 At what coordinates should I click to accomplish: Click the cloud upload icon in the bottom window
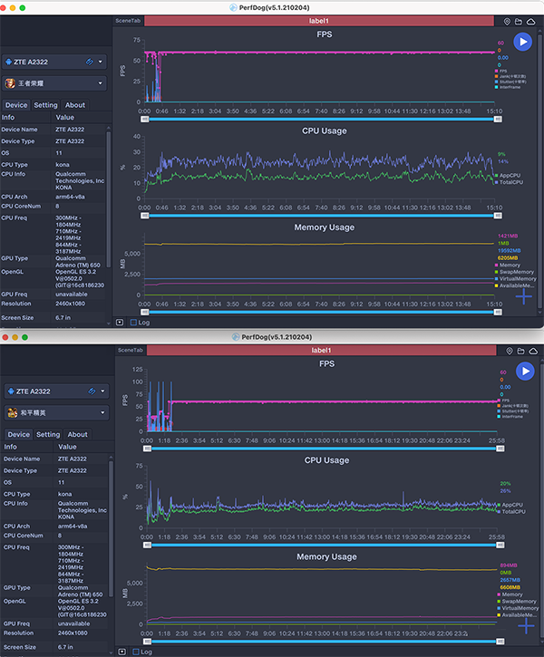point(532,350)
